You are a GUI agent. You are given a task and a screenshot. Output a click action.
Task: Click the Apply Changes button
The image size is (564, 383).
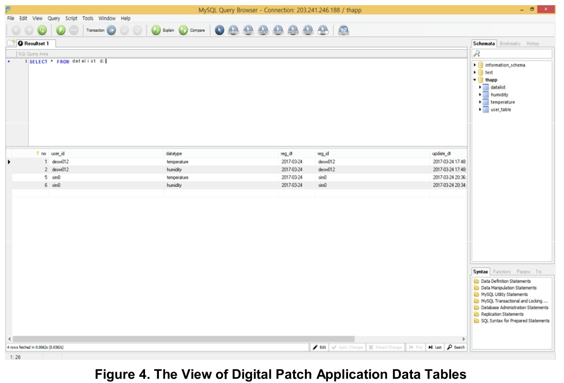[347, 347]
